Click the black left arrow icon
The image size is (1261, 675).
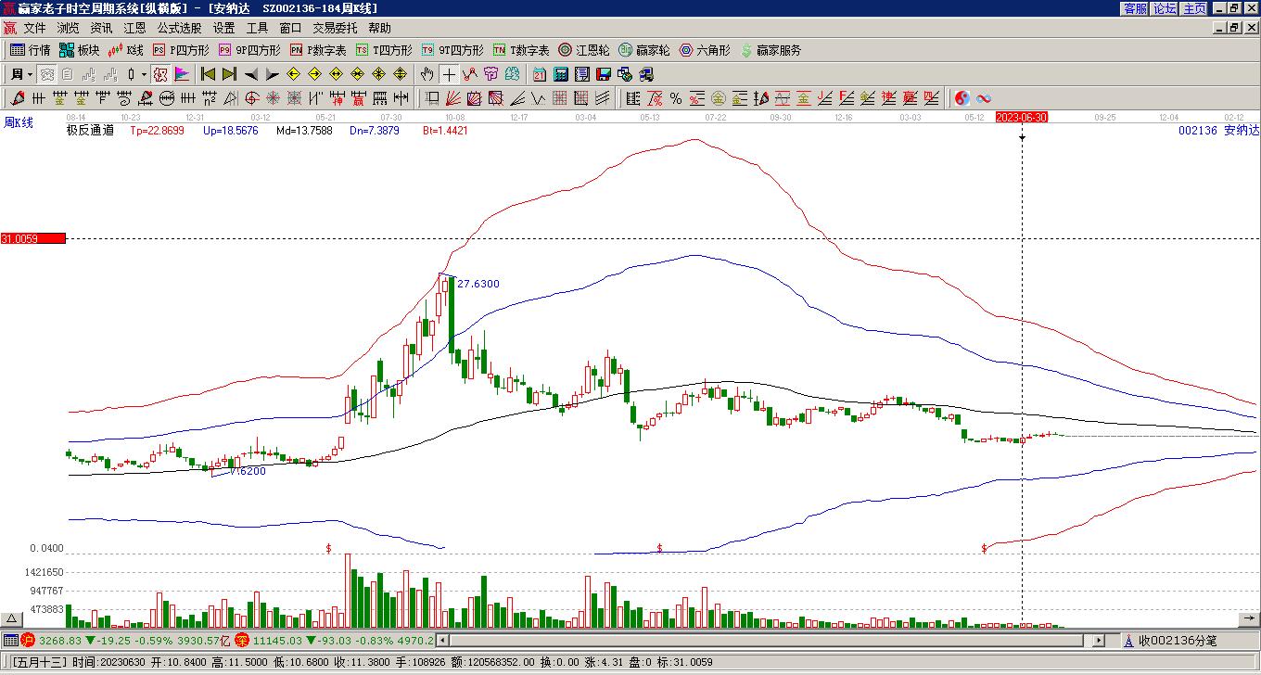point(251,74)
